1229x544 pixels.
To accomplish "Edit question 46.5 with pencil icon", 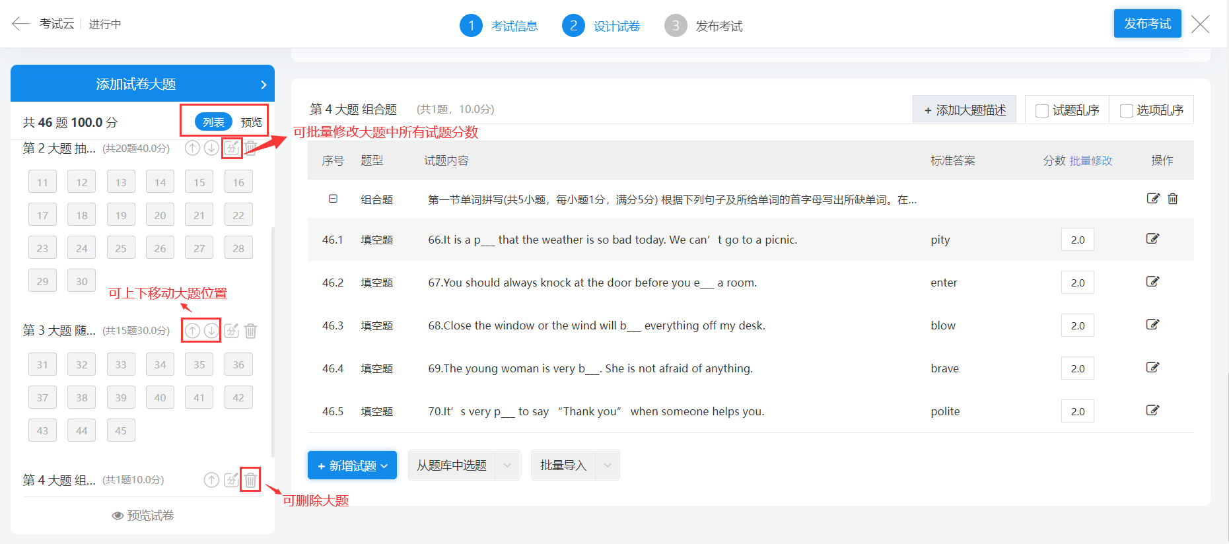I will click(1152, 411).
